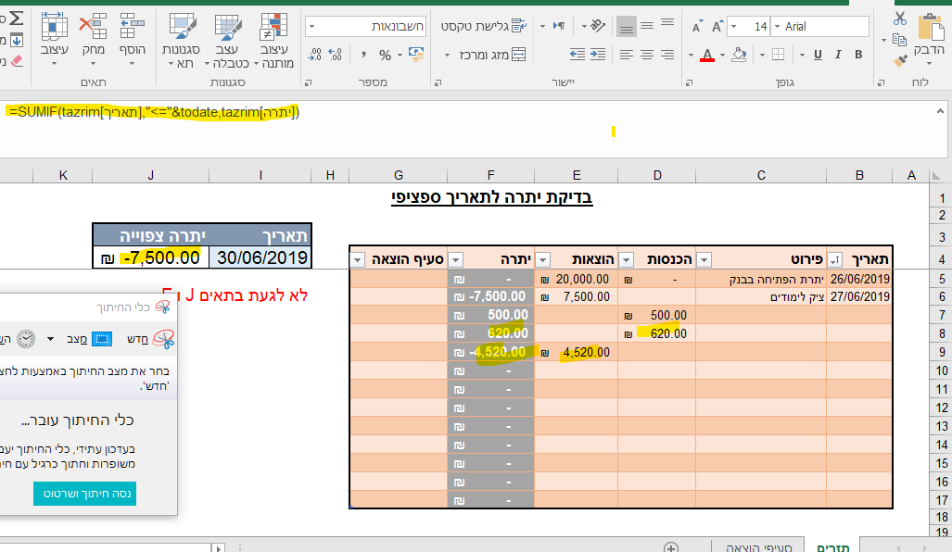Open the font size dropdown next to 14
Screen dimensions: 952x552
point(733,25)
